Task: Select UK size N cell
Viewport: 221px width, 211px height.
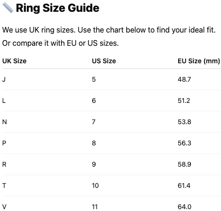Action: [x=5, y=122]
